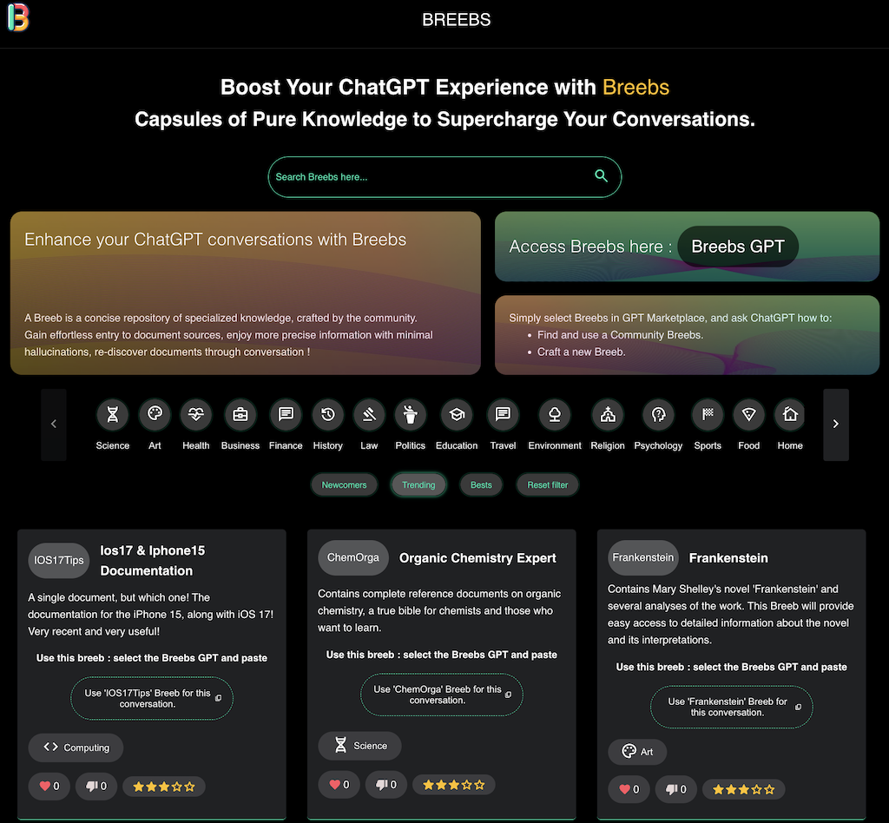Open the 'Ios17 & Iphone15 Documentation' title
The width and height of the screenshot is (889, 823).
[153, 561]
